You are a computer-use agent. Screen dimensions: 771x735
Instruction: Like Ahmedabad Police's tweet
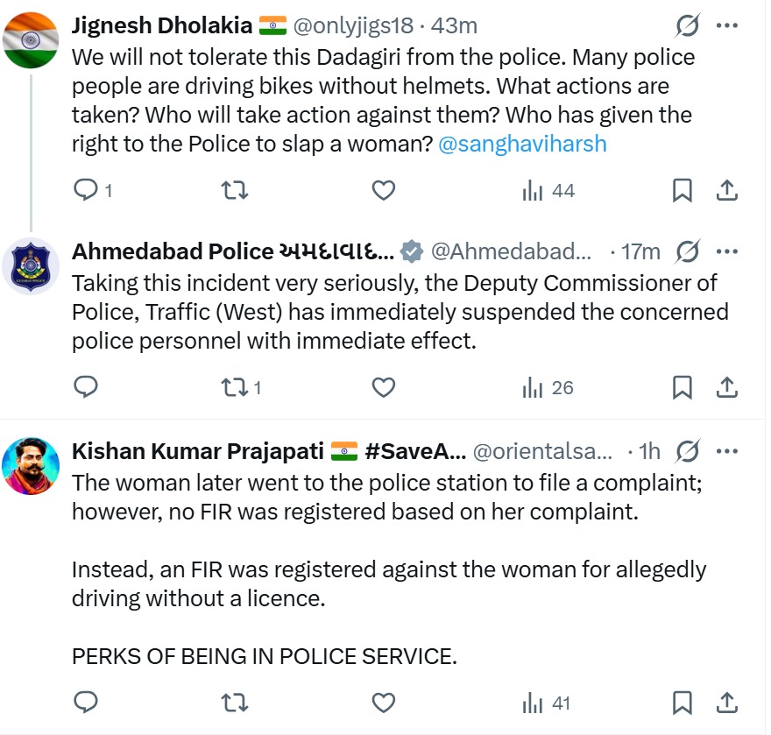click(x=384, y=386)
